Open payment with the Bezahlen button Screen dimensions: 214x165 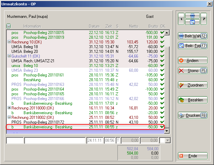193,100
